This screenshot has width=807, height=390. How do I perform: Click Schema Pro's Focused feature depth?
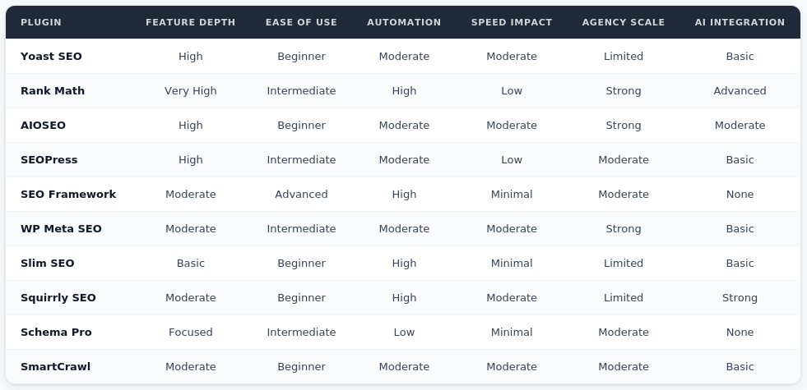(x=190, y=332)
